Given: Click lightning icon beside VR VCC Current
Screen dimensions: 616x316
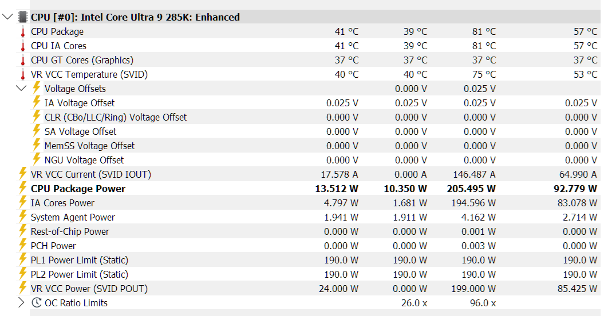Looking at the screenshot, I should click(x=23, y=174).
